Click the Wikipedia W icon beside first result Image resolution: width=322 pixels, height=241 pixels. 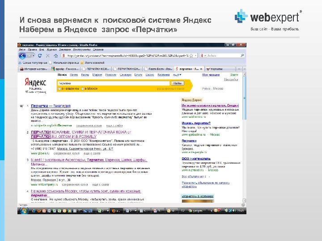tap(21, 106)
